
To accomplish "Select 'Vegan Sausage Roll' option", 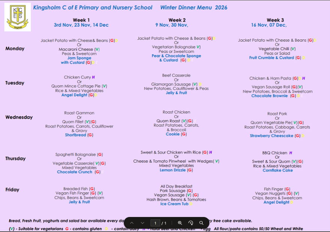I will click(x=271, y=87).
